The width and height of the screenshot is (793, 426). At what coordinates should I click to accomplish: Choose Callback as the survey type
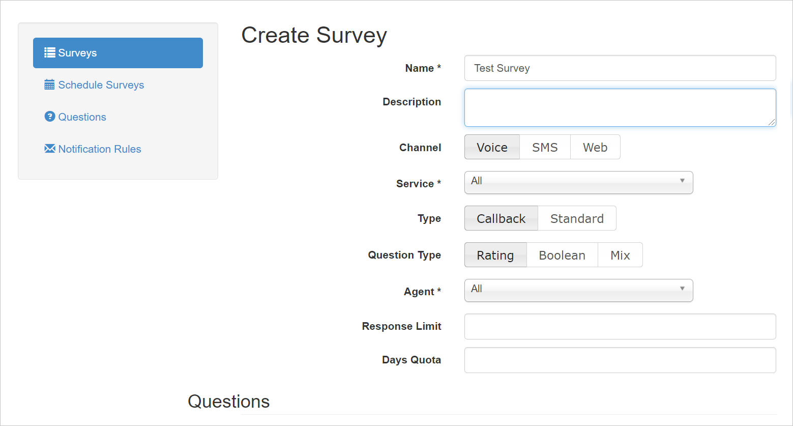click(x=501, y=218)
